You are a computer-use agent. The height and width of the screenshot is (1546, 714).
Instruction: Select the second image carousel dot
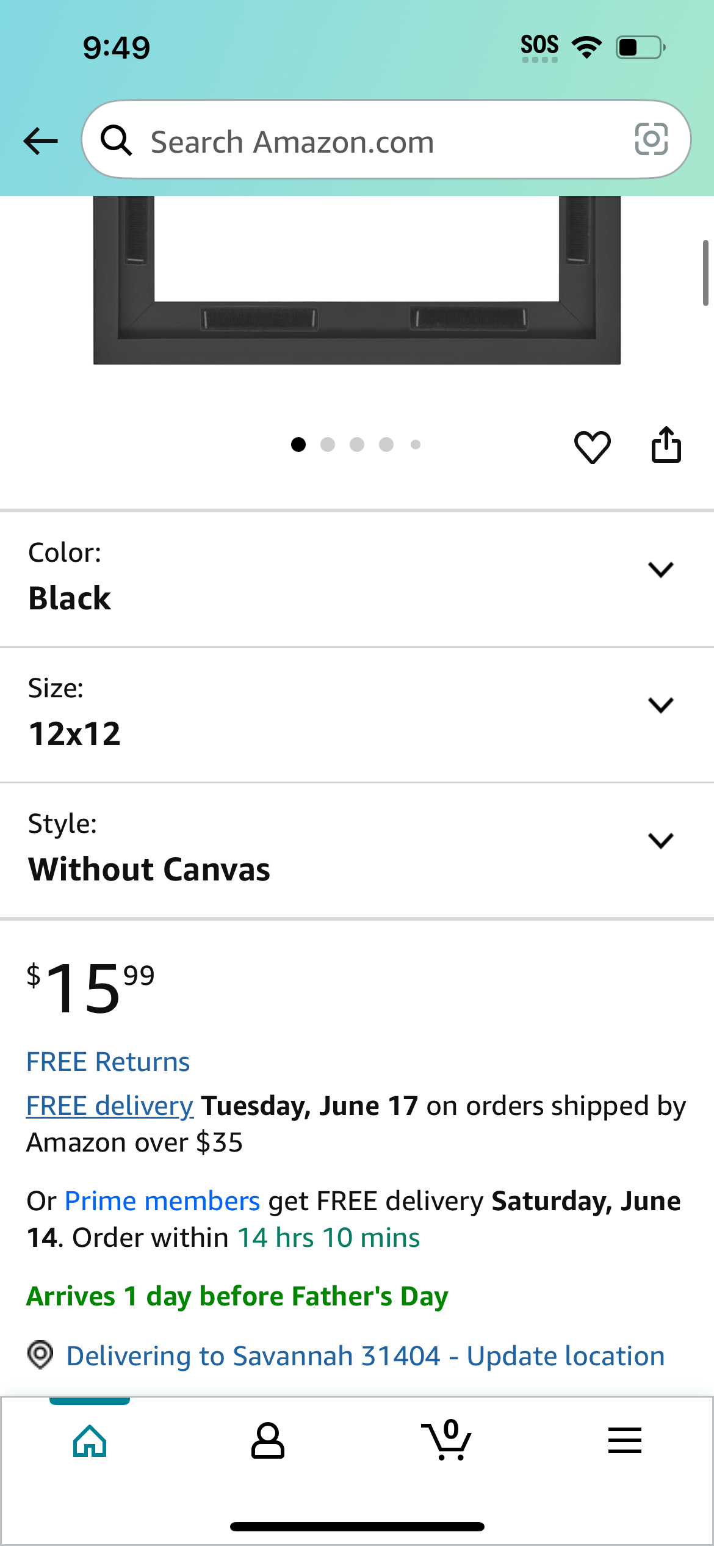tap(328, 445)
